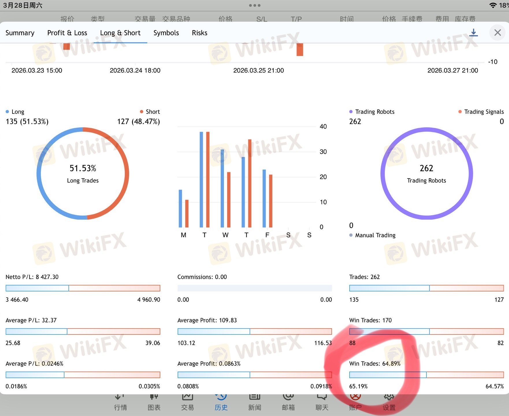Tap the blue Long legend dot

[x=7, y=112]
